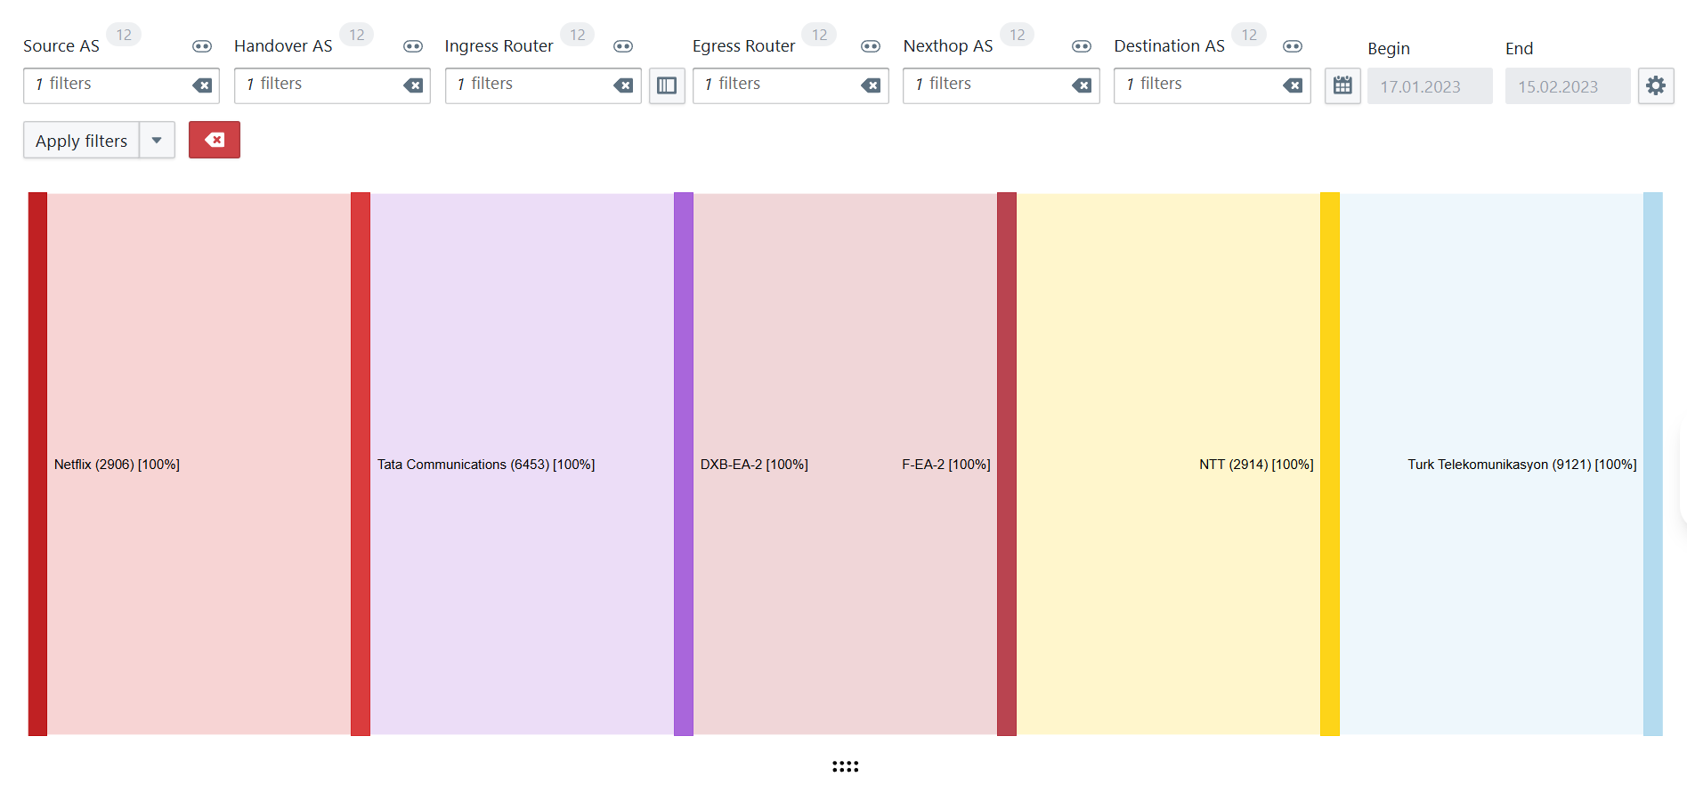Click the dotted resize handle below chart

coord(845,766)
